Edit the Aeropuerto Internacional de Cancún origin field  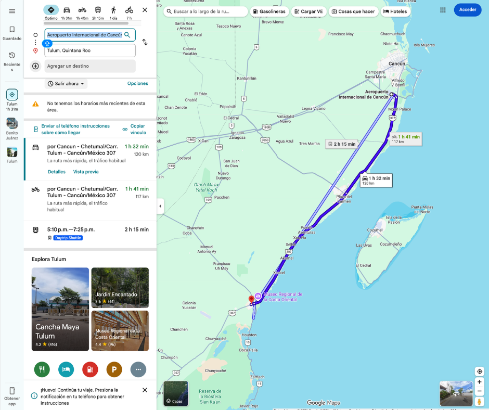pos(85,35)
